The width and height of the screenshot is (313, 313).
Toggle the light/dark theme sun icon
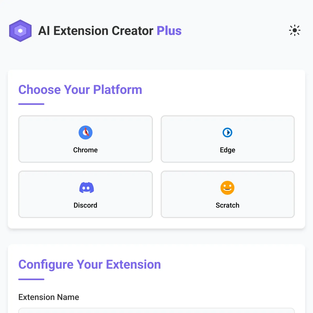(295, 31)
